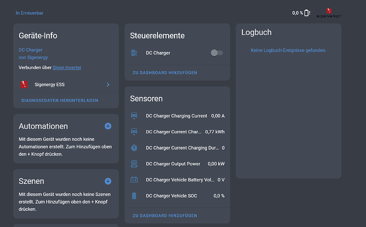Click the von Sigenergy text
366x227 pixels.
[33, 57]
